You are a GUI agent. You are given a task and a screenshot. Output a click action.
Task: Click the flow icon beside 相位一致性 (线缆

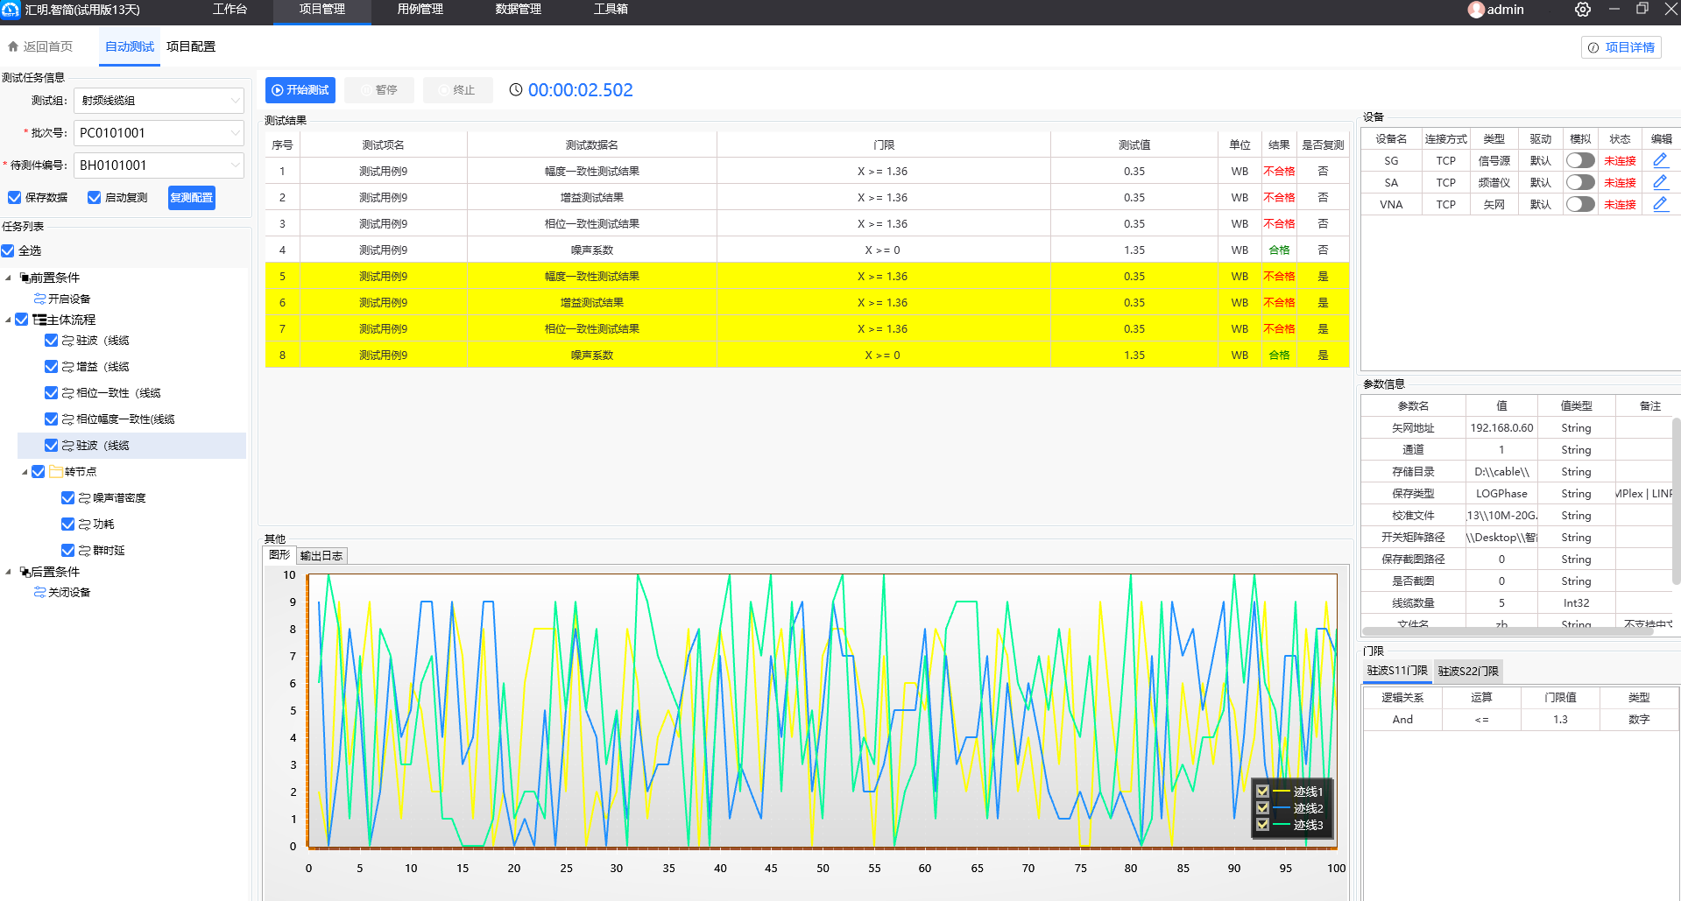(x=68, y=393)
